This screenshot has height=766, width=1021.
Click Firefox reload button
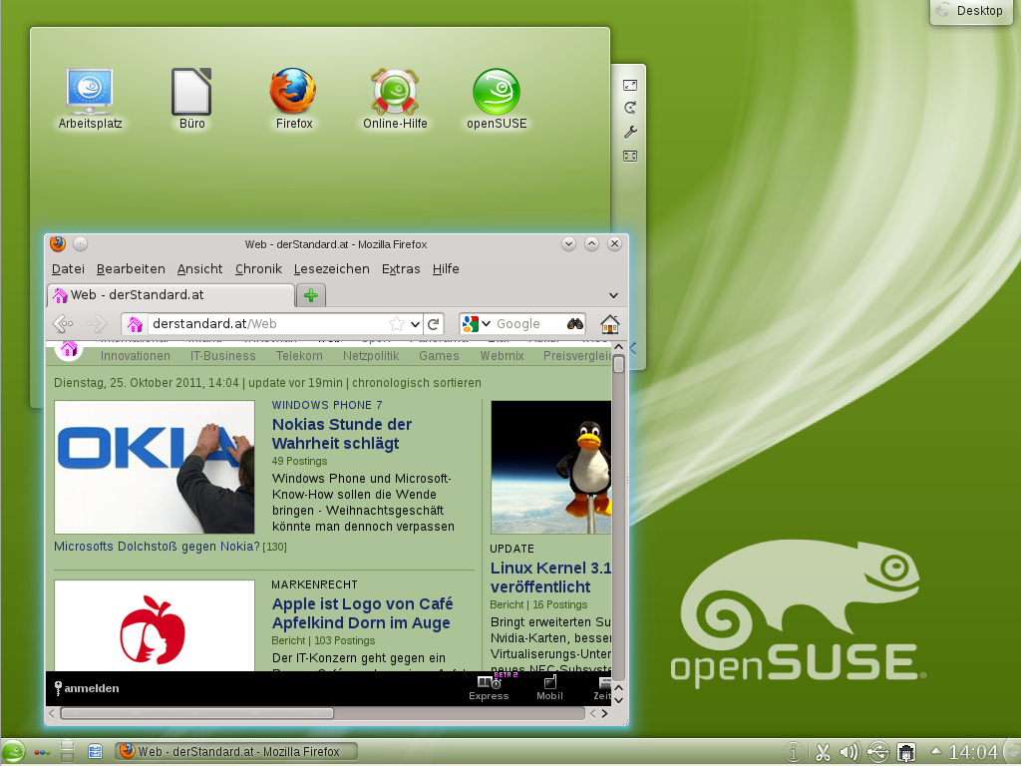coord(434,324)
